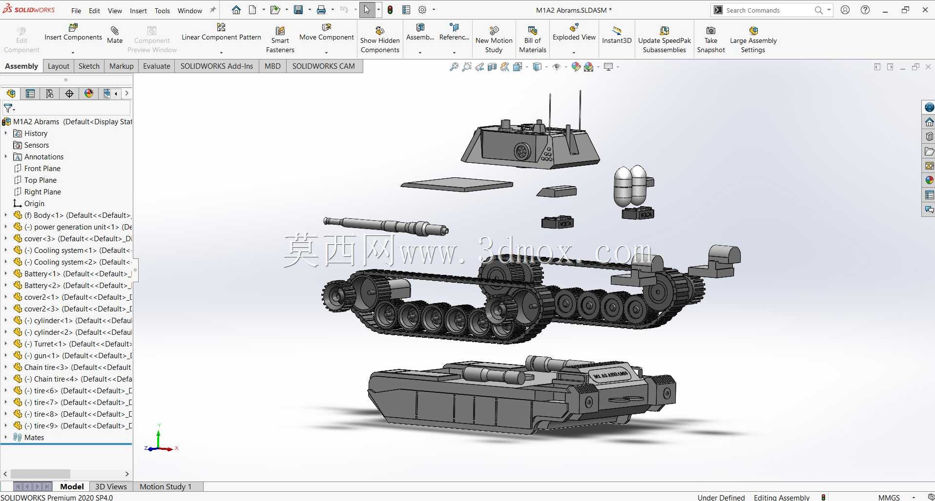Click the Home icon in the top toolbar
The image size is (935, 501).
coord(236,10)
